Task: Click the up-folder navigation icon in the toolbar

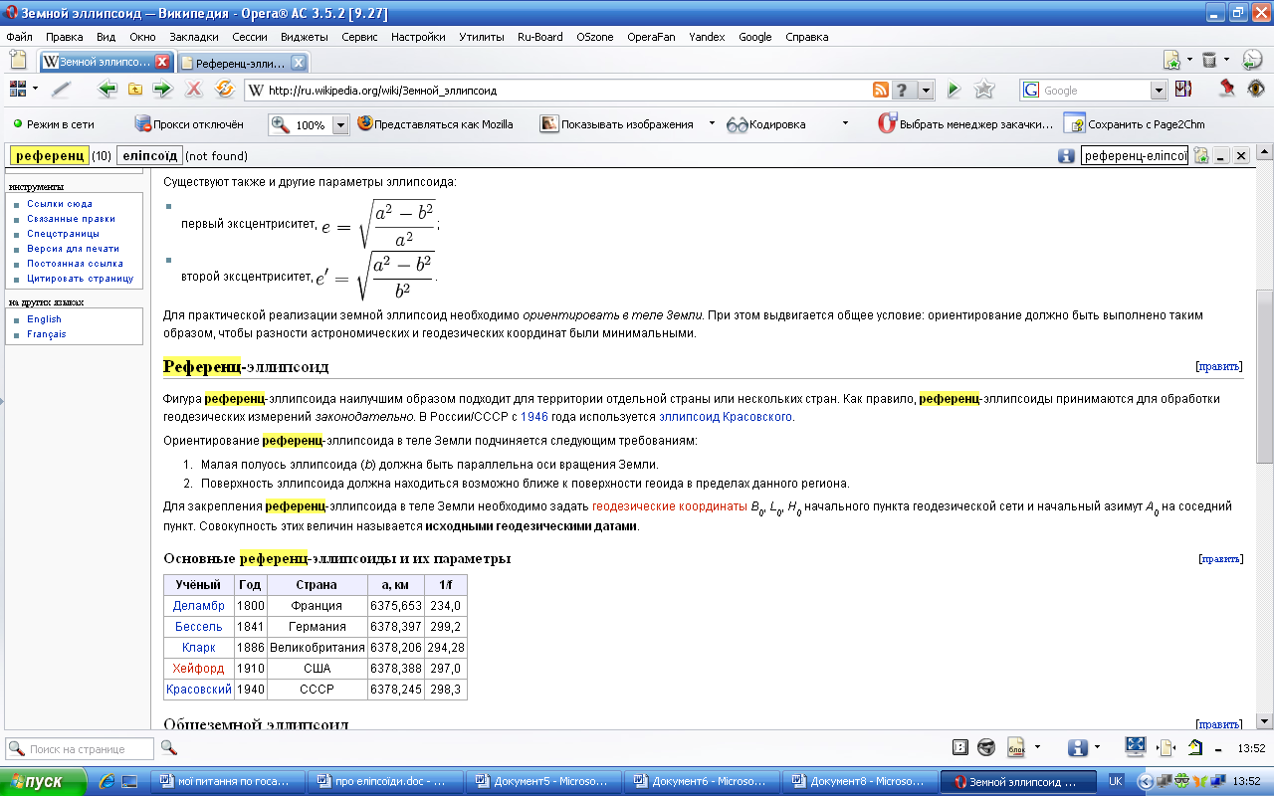Action: 135,89
